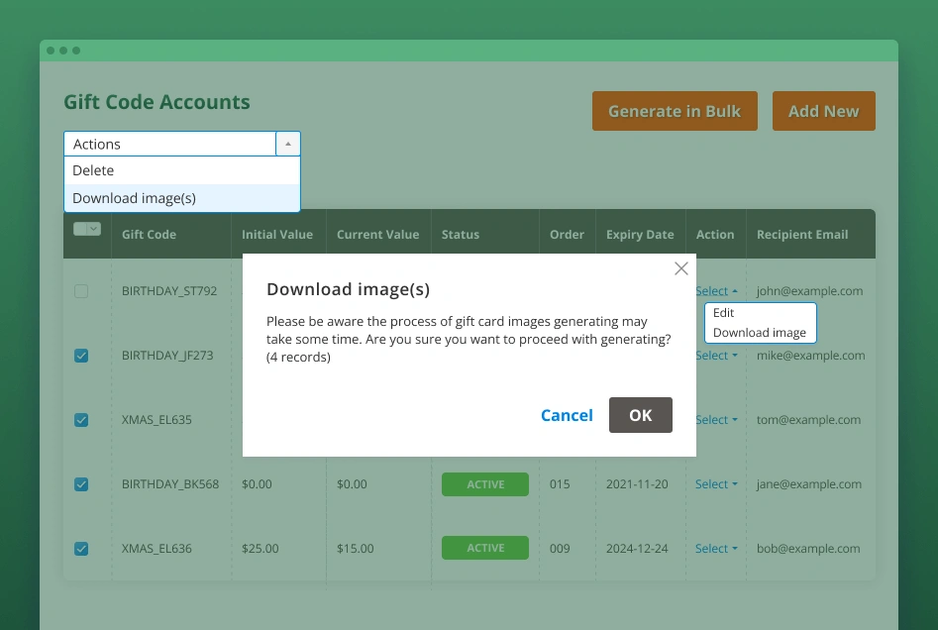Click the green traffic-light dot
The height and width of the screenshot is (630, 938).
(75, 49)
